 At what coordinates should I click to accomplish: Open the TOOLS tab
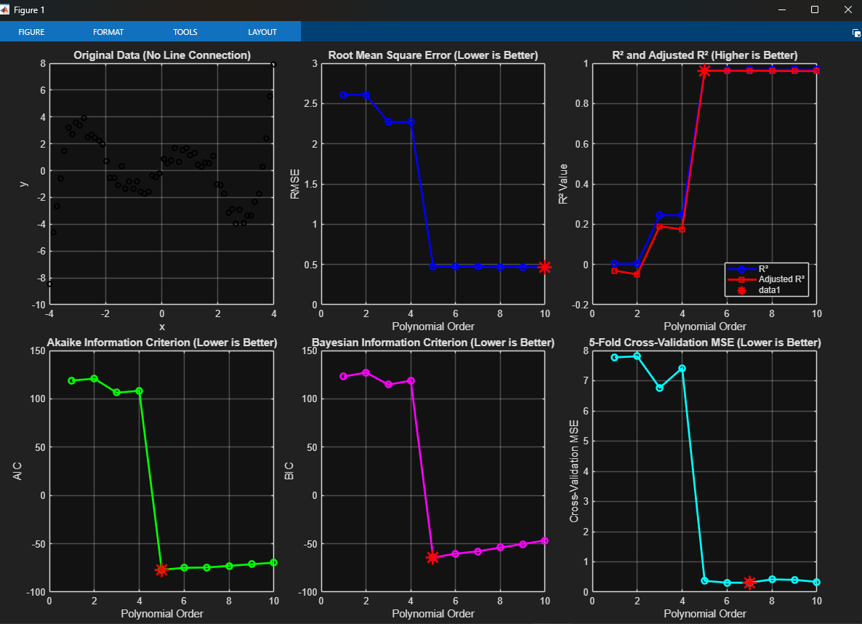tap(185, 32)
